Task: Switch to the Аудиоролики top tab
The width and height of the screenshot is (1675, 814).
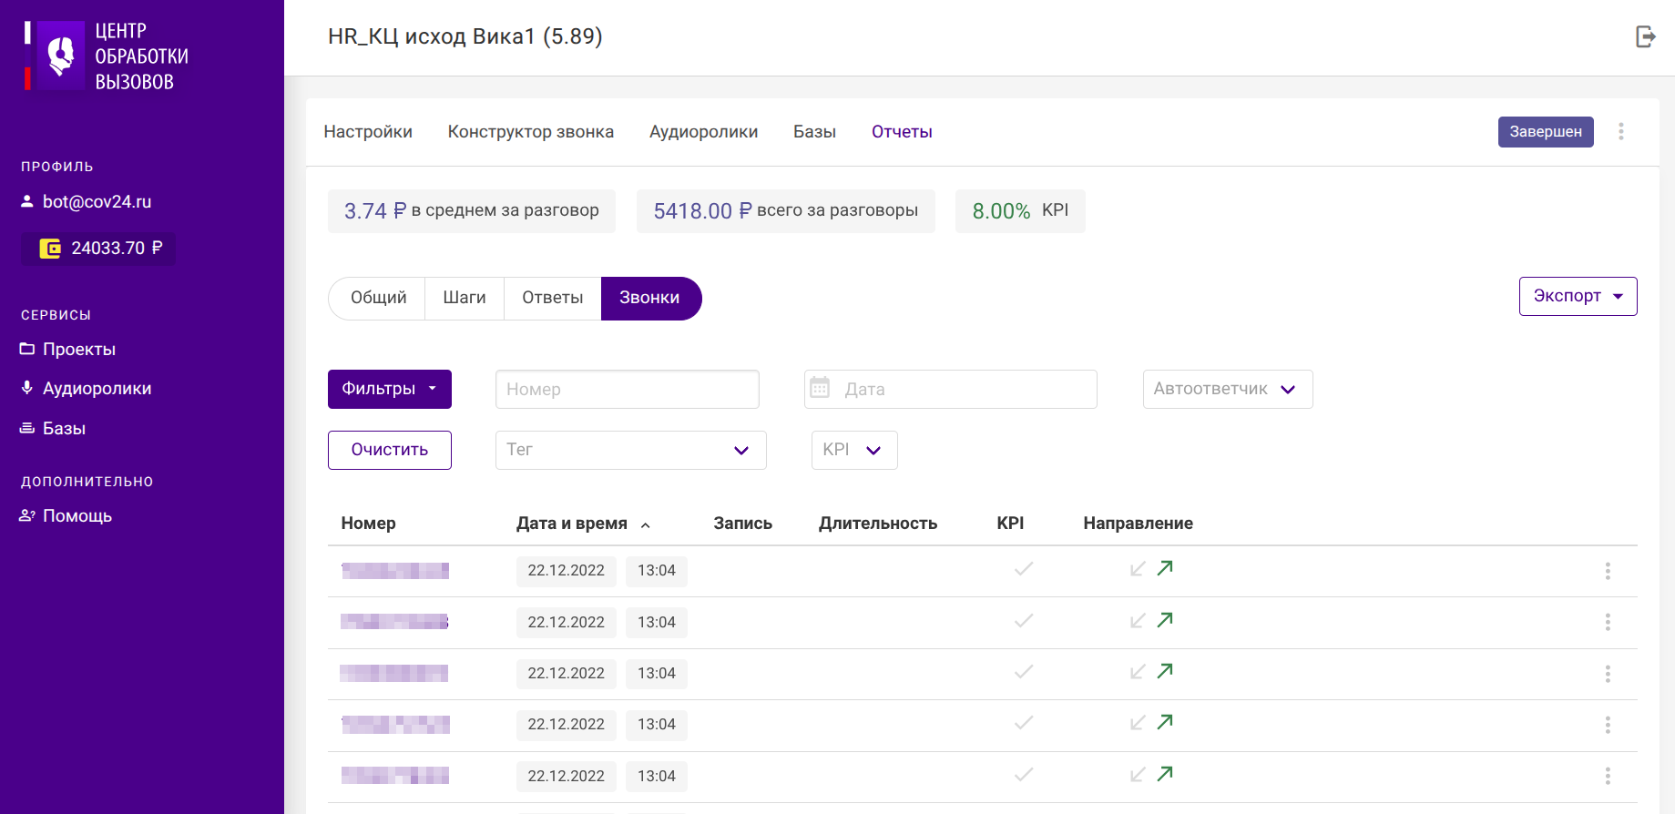Action: [703, 132]
